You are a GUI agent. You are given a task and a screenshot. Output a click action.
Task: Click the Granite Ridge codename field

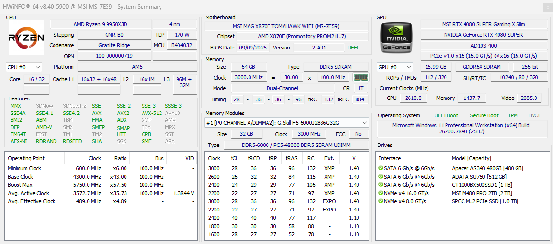pyautogui.click(x=114, y=45)
